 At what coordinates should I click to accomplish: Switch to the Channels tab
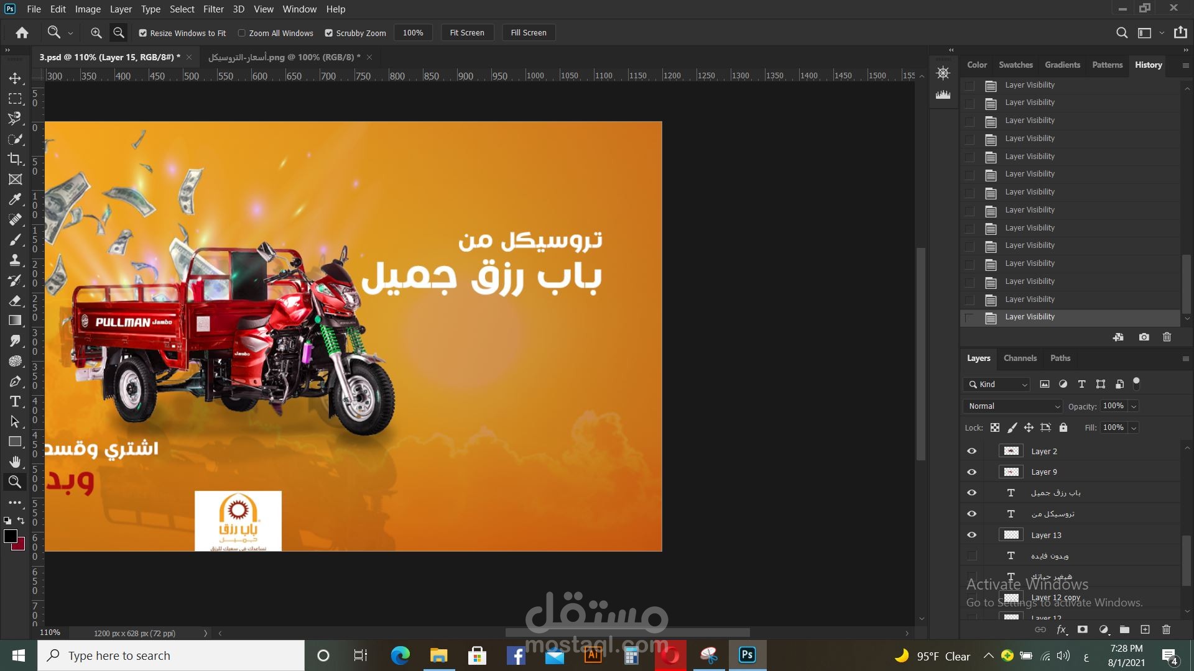(x=1020, y=358)
